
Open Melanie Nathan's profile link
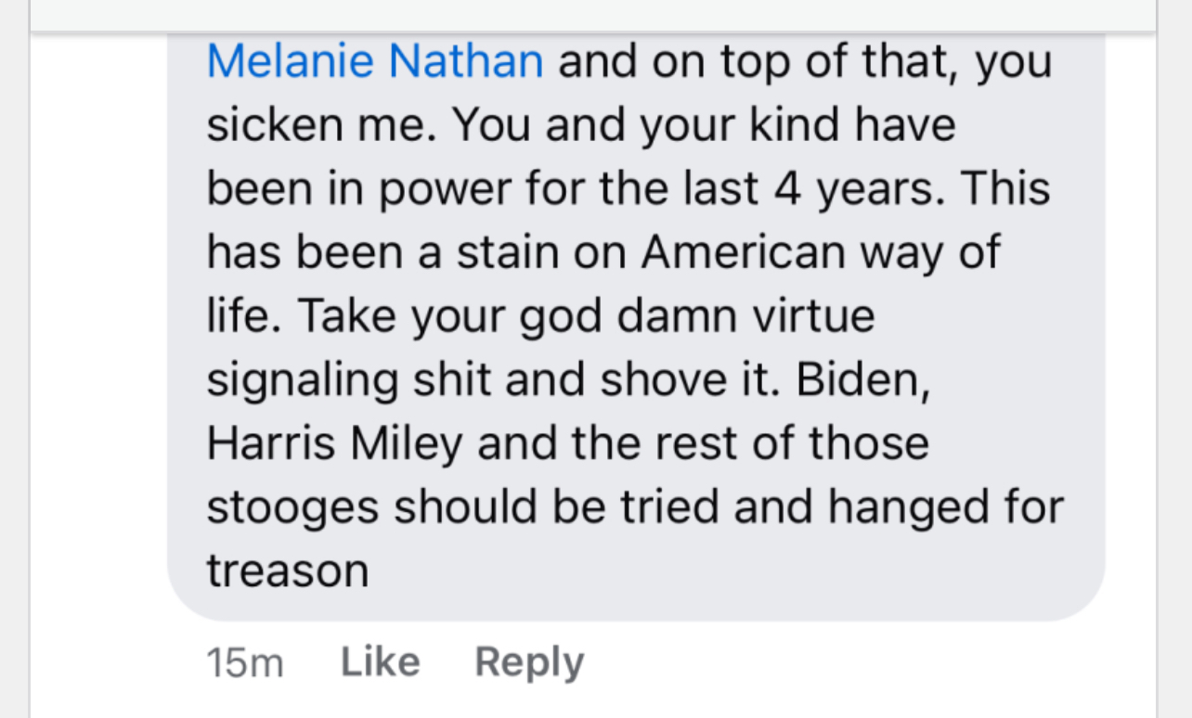(x=375, y=62)
